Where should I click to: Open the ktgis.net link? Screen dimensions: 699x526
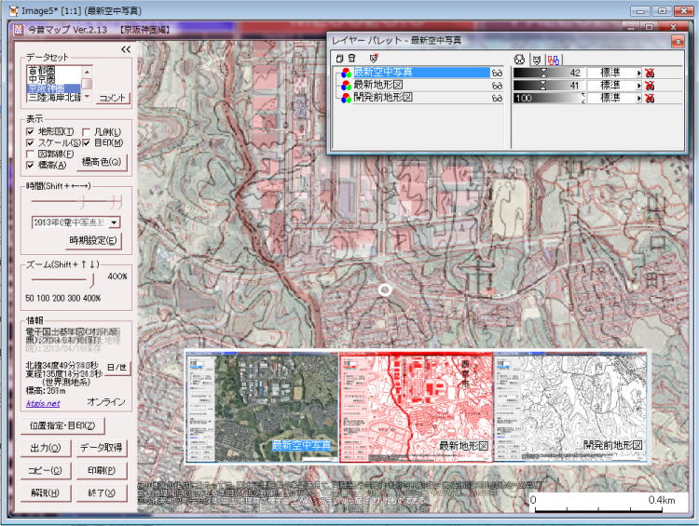coord(43,403)
